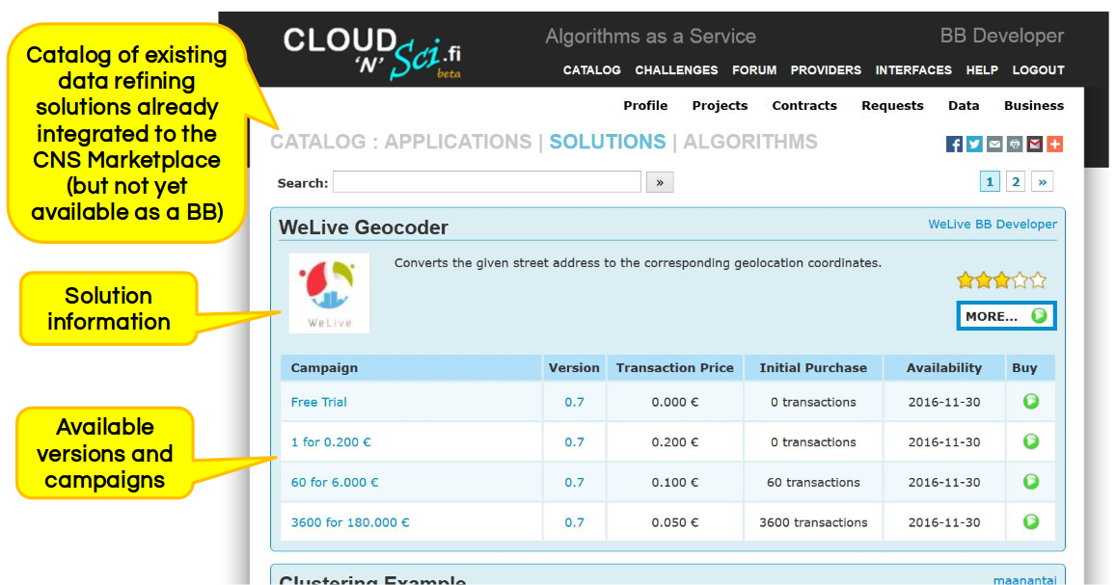Open the 1 for 0.200 € campaign
1116x585 pixels.
click(330, 442)
